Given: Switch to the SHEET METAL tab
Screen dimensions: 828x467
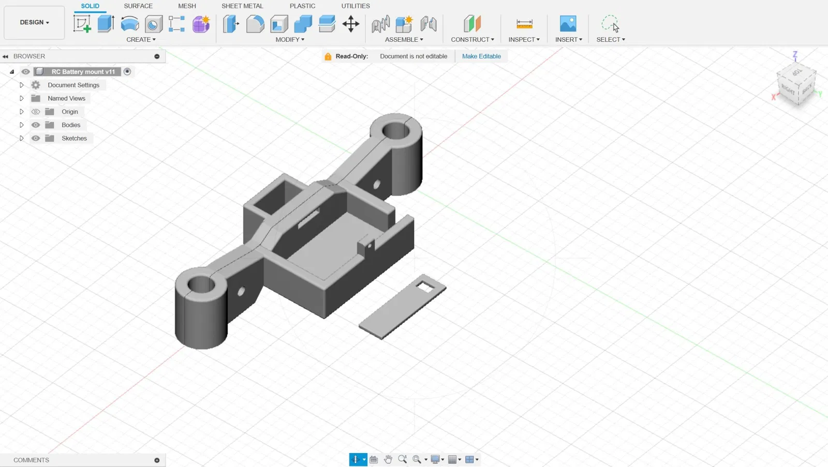Looking at the screenshot, I should [x=242, y=6].
